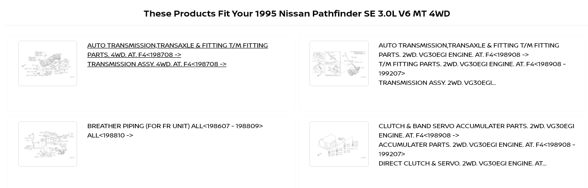Click the truncated TRANSMISSION ASSY. 2WD. VG30EGI... line
The height and width of the screenshot is (188, 588).
(437, 83)
